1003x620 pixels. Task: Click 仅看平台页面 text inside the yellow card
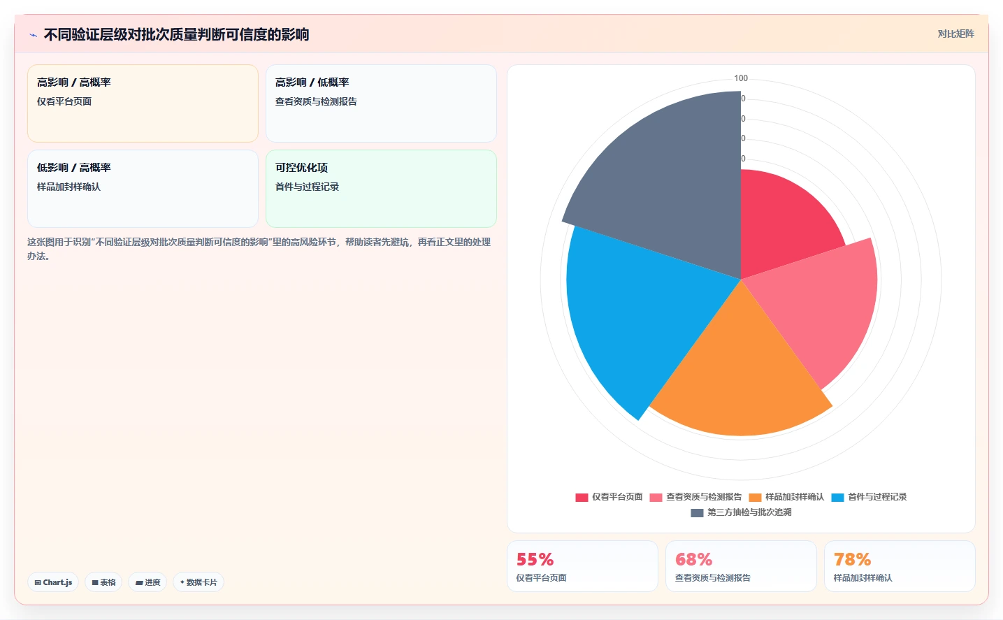coord(64,101)
